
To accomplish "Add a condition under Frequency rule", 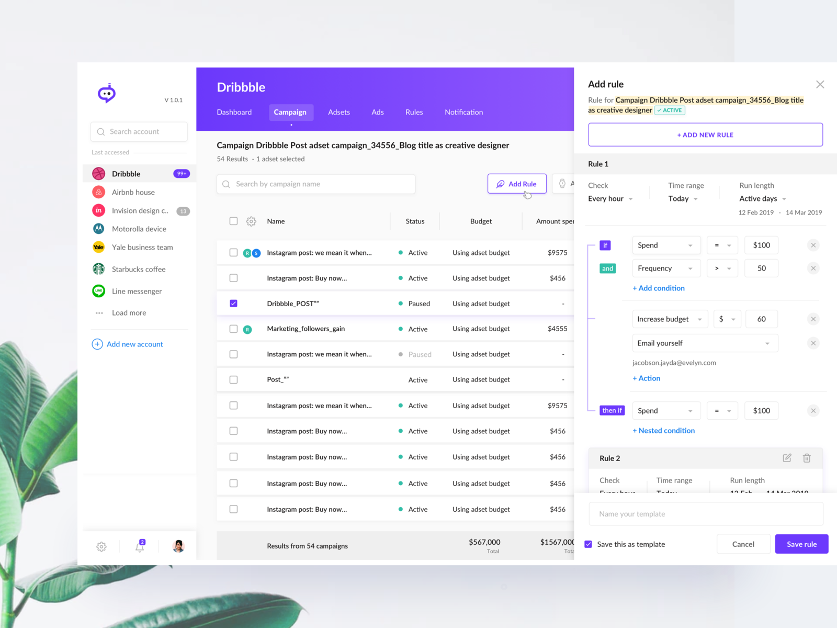I will tap(659, 288).
